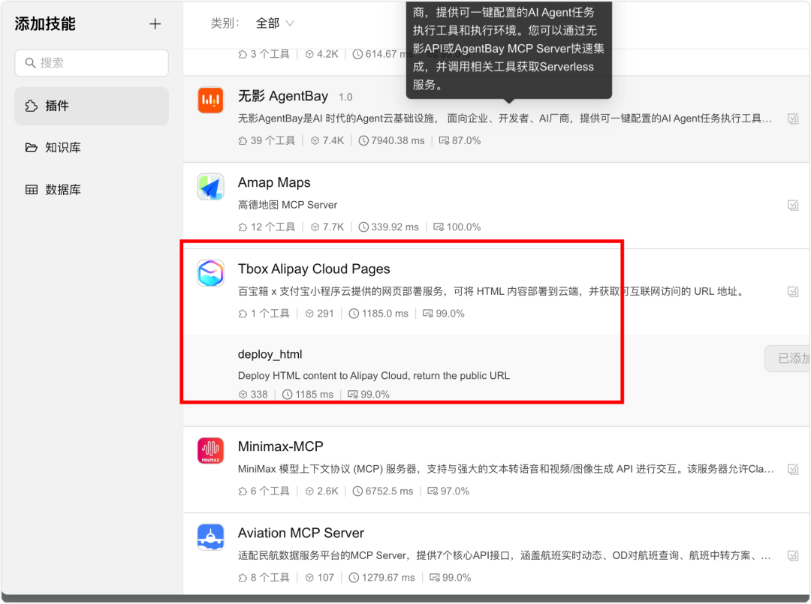
Task: Expand the Aviation MCP Server title
Action: 301,533
